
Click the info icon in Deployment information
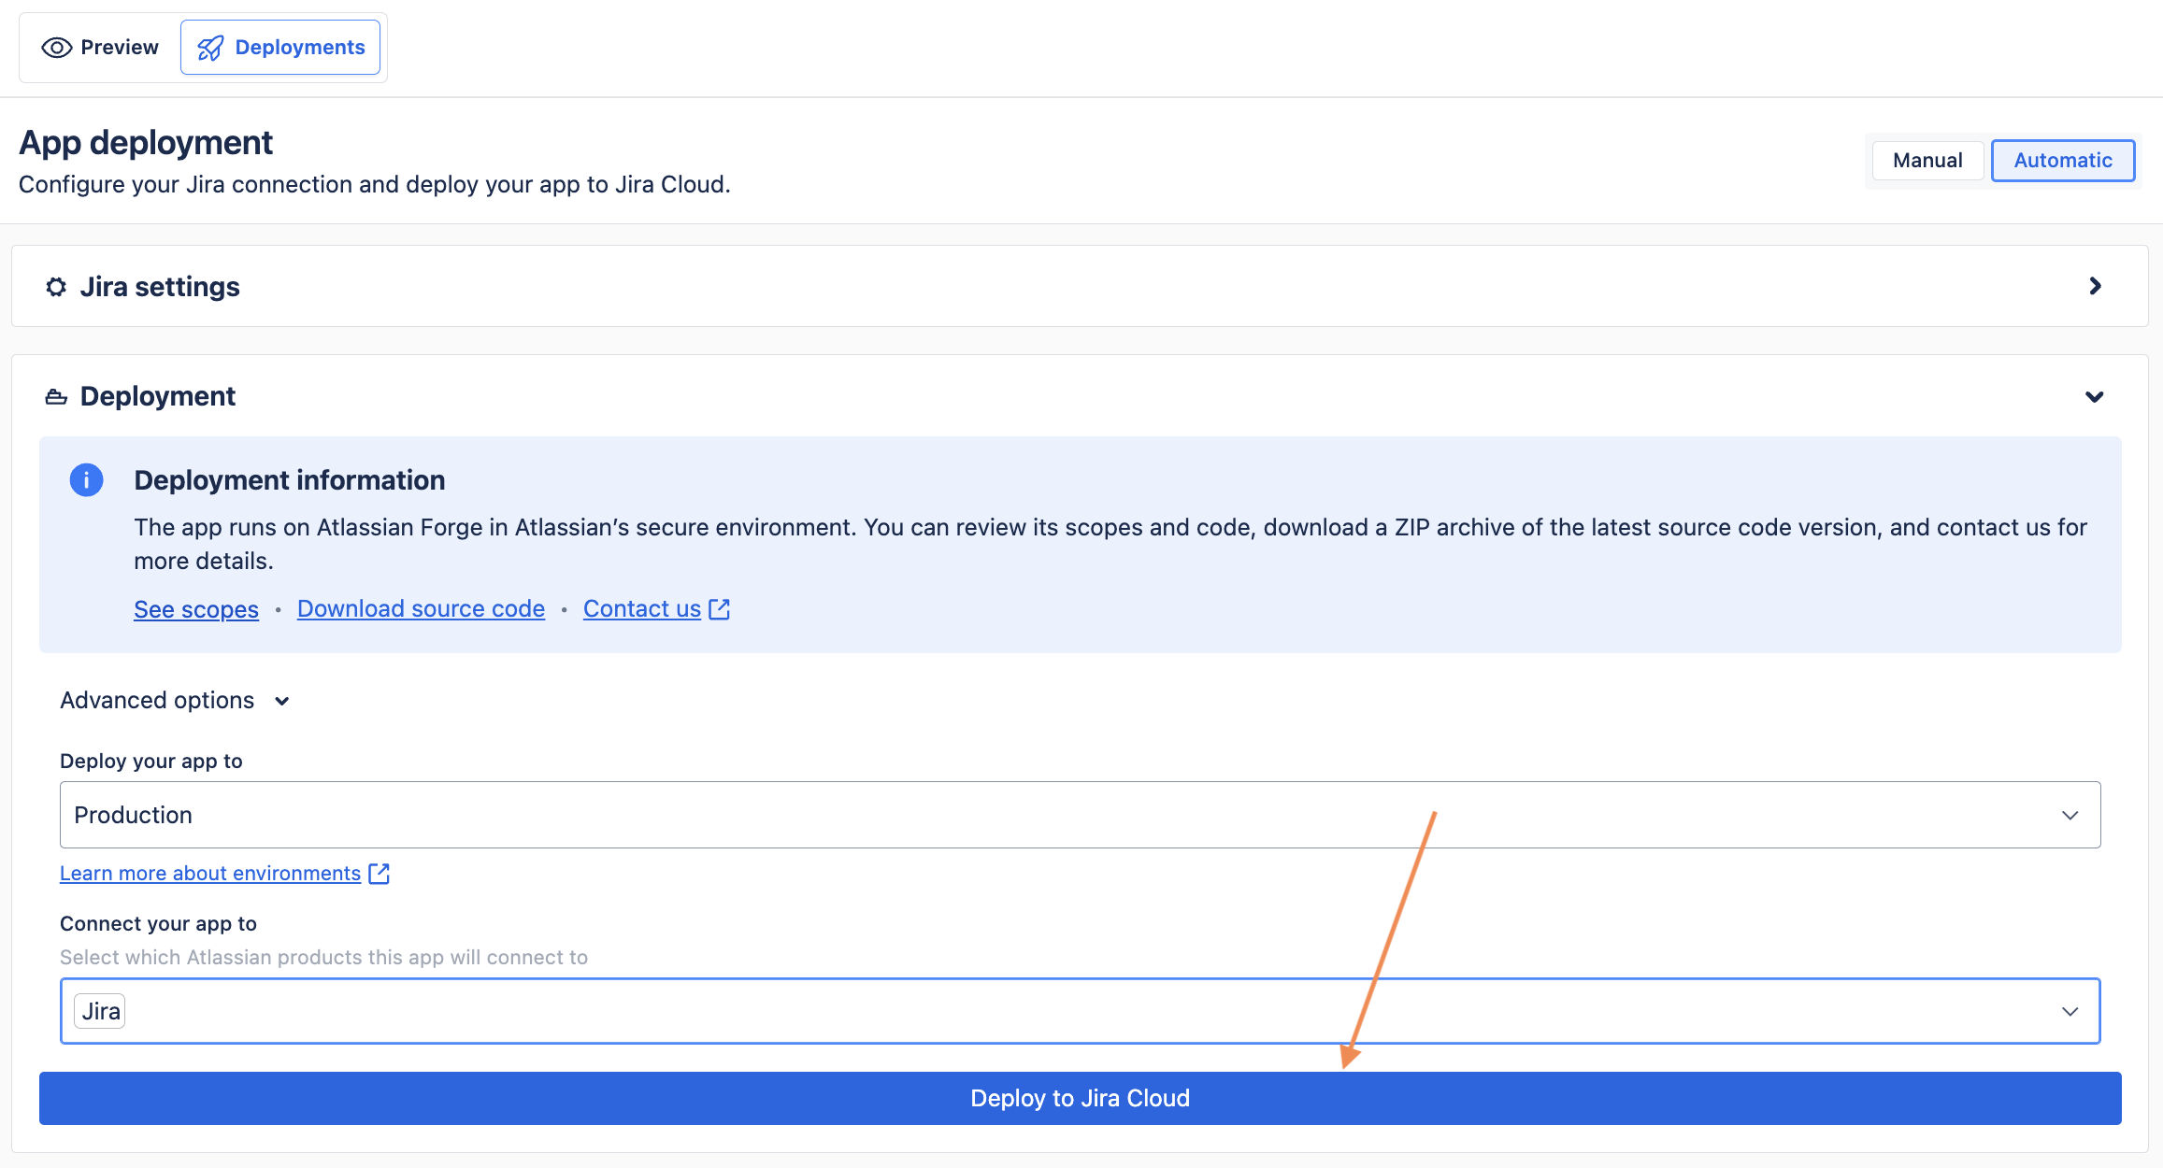point(87,480)
